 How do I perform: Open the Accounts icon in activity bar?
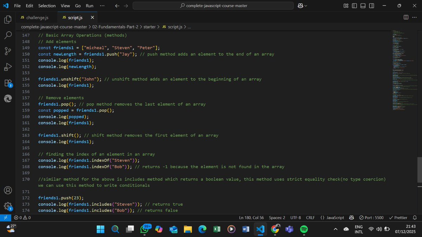pyautogui.click(x=8, y=190)
